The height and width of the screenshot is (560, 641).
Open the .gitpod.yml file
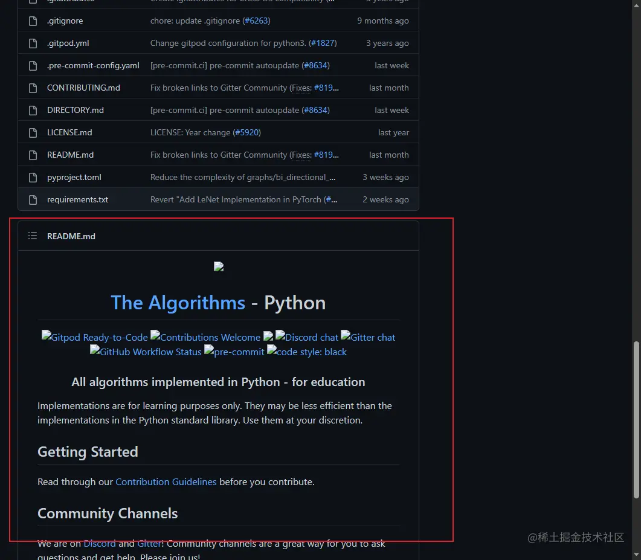click(x=68, y=43)
